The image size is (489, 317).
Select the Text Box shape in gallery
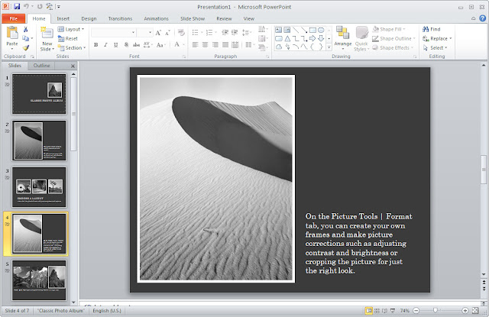278,30
